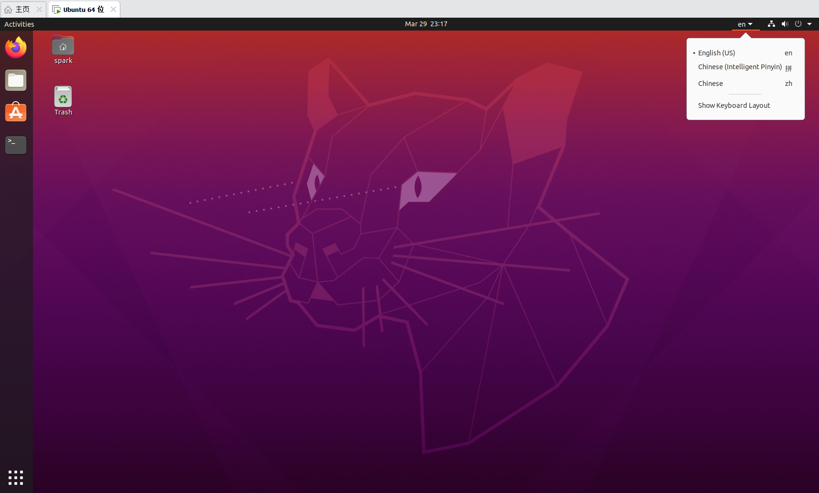Choose Show Keyboard Layout
This screenshot has height=493, width=819.
[745, 105]
